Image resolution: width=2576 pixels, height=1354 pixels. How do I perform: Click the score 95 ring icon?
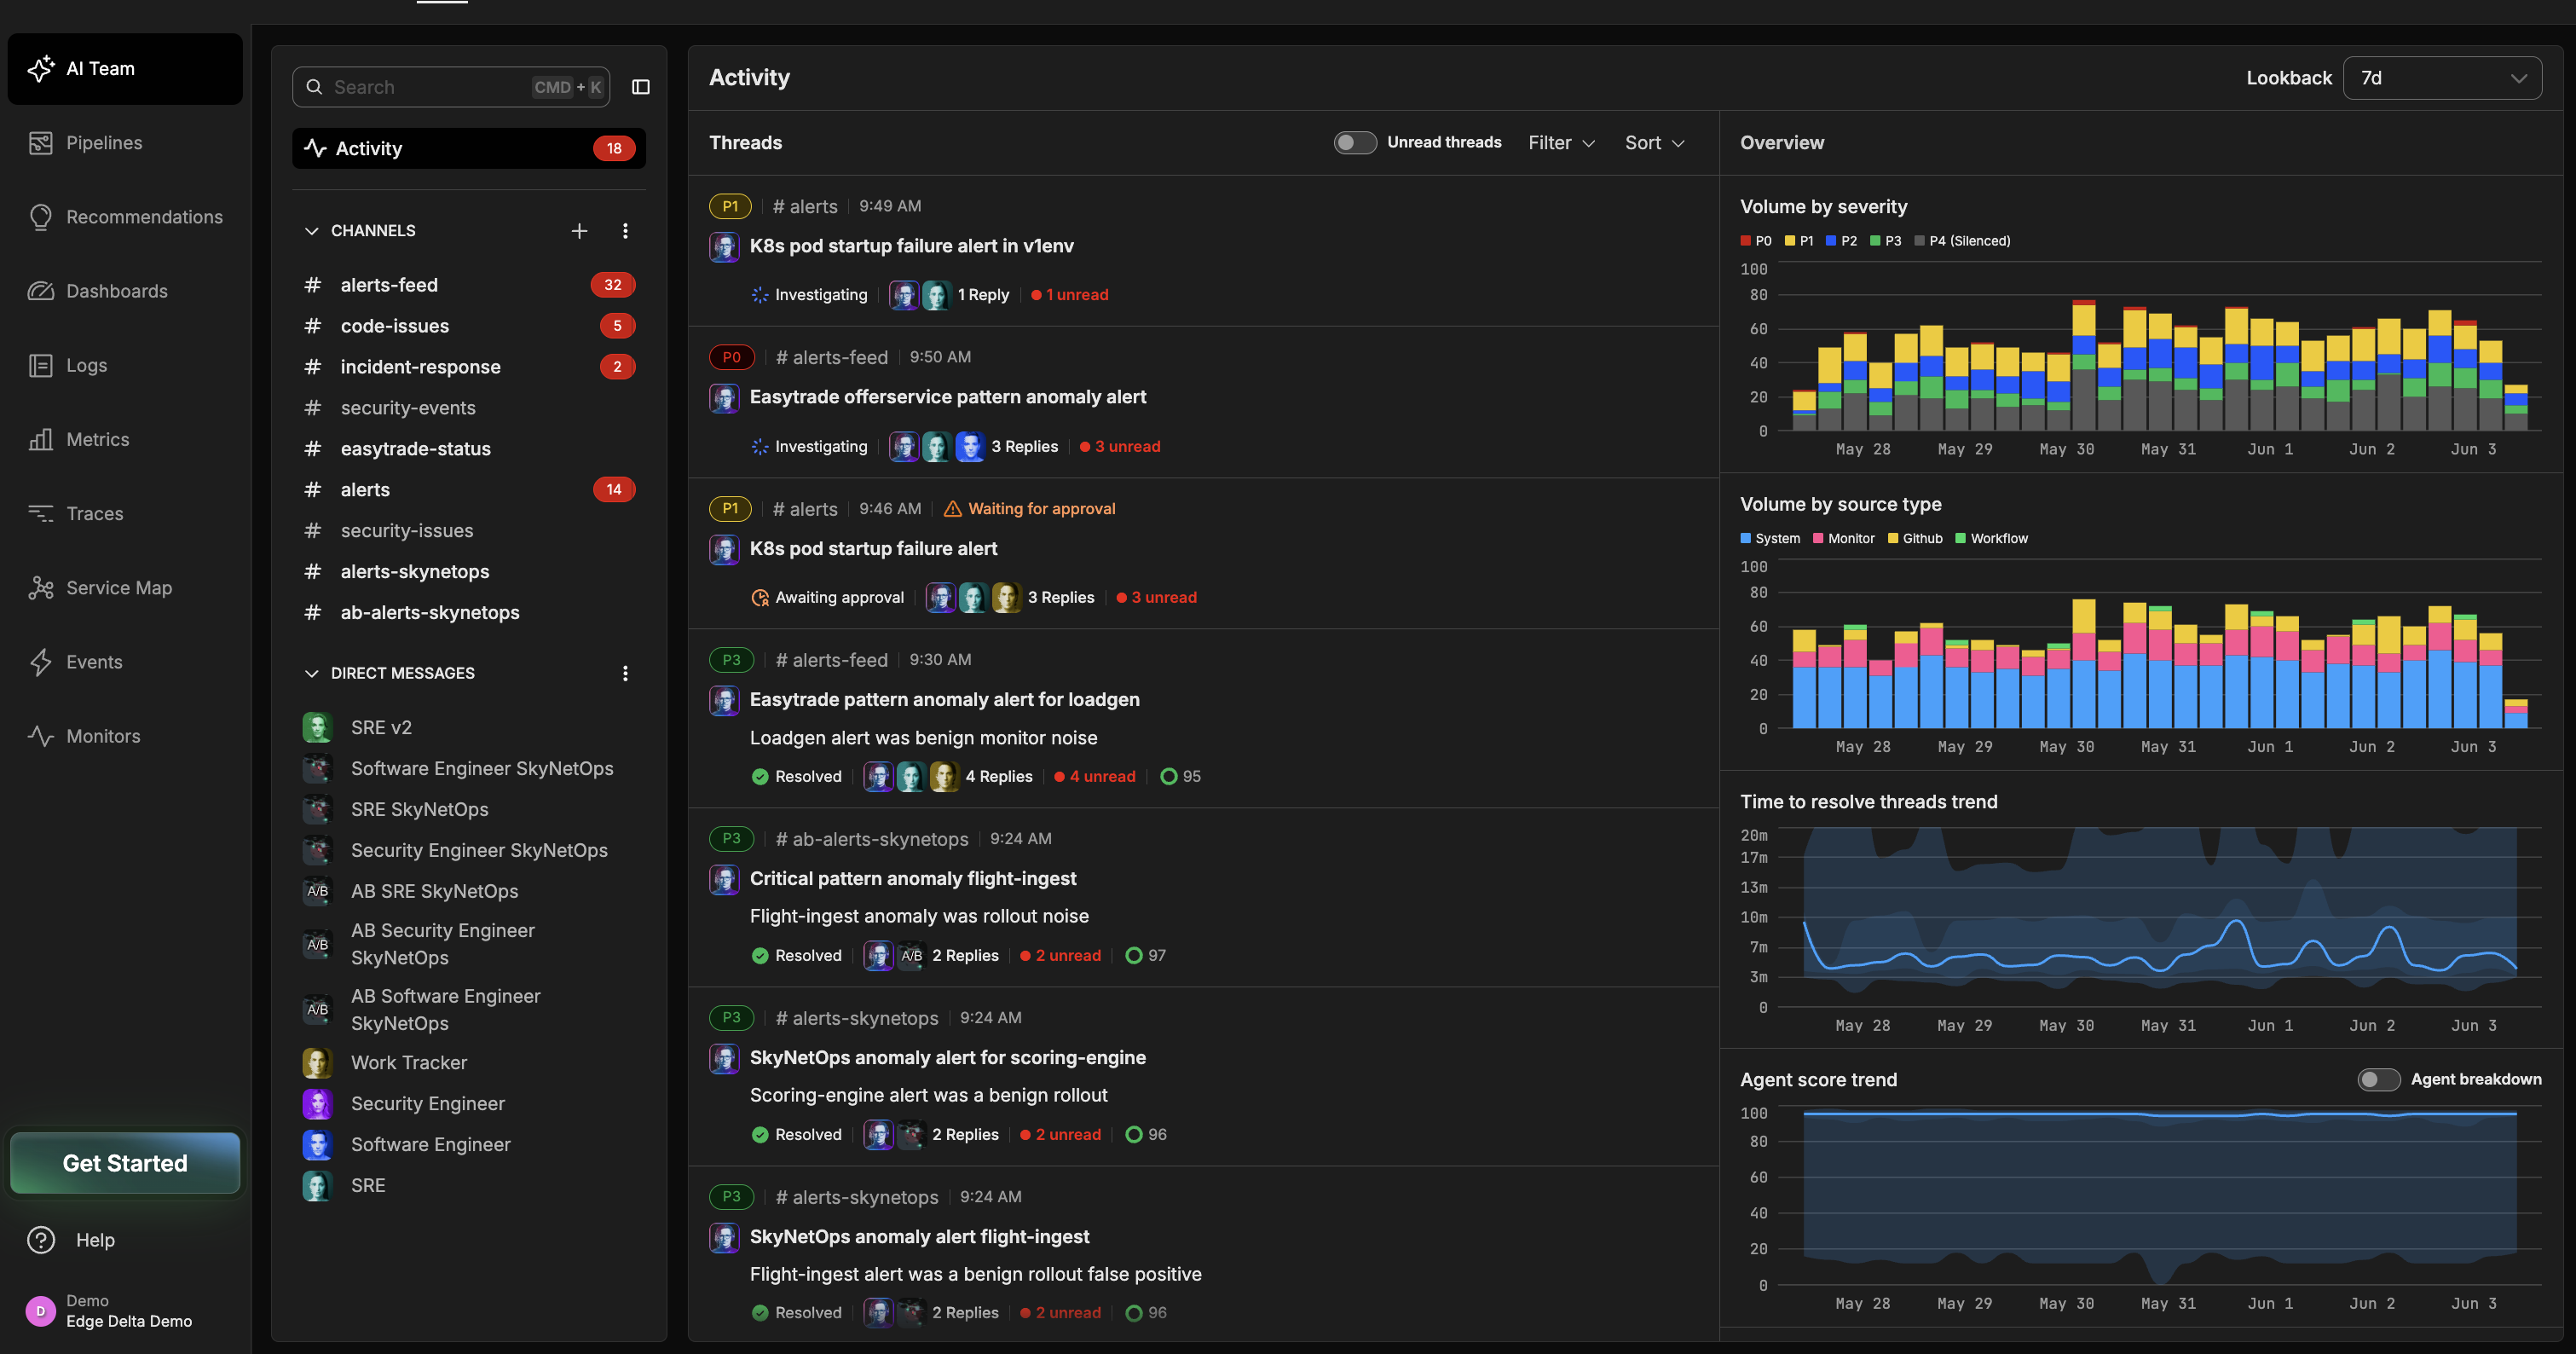click(1168, 776)
